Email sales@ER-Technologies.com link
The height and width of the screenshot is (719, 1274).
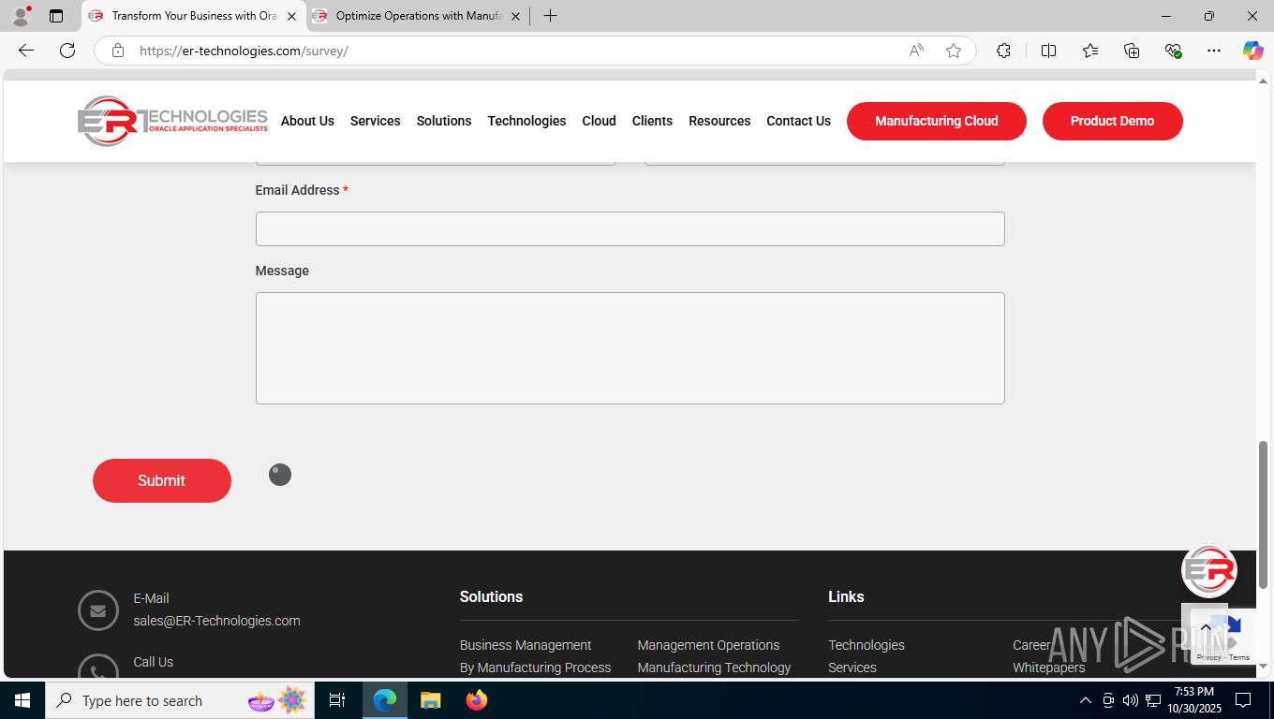(216, 621)
